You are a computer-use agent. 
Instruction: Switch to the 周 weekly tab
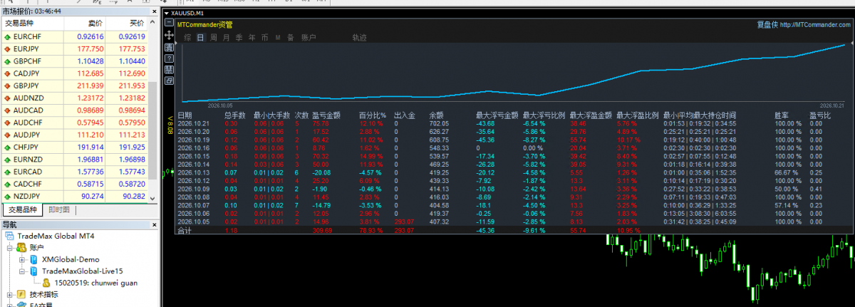click(213, 37)
